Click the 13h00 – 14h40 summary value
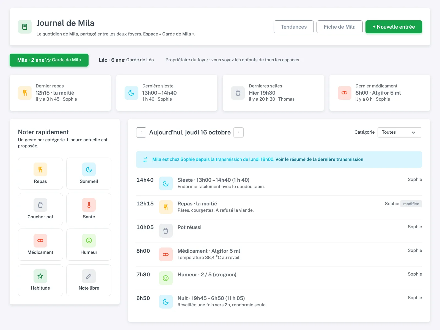This screenshot has width=440, height=330. pos(159,93)
